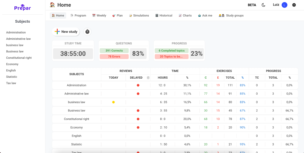Click red delayed dot for Constitutional right
The height and width of the screenshot is (153, 304).
click(x=138, y=119)
